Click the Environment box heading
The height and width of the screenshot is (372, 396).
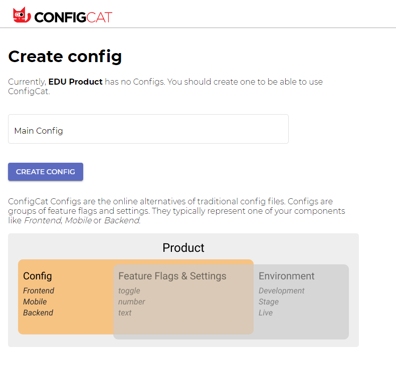pyautogui.click(x=286, y=276)
